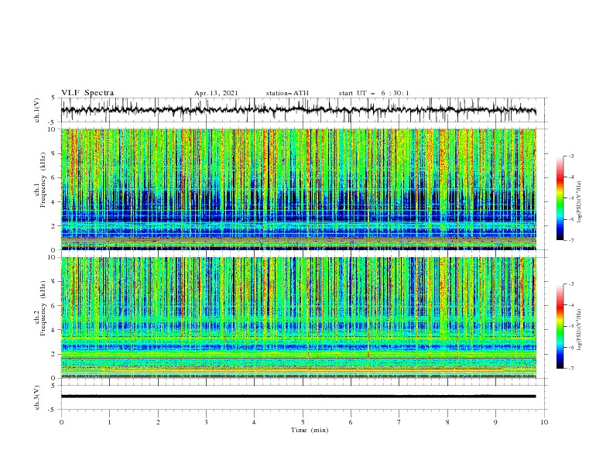Click the ch.1 Frequency (kHz) axis label

point(40,180)
